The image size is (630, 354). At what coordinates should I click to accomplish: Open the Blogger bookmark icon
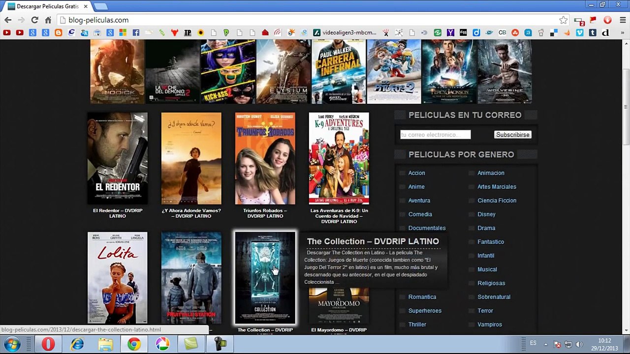(59, 32)
